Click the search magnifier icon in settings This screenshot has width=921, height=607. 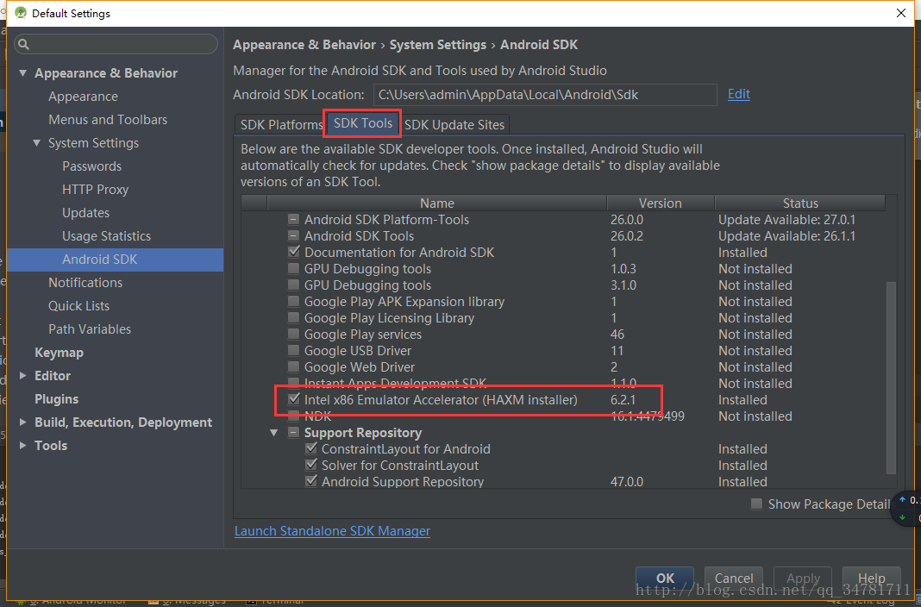click(23, 44)
